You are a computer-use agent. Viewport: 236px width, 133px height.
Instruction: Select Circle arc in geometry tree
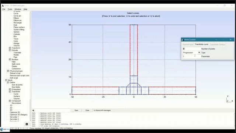[17, 16]
